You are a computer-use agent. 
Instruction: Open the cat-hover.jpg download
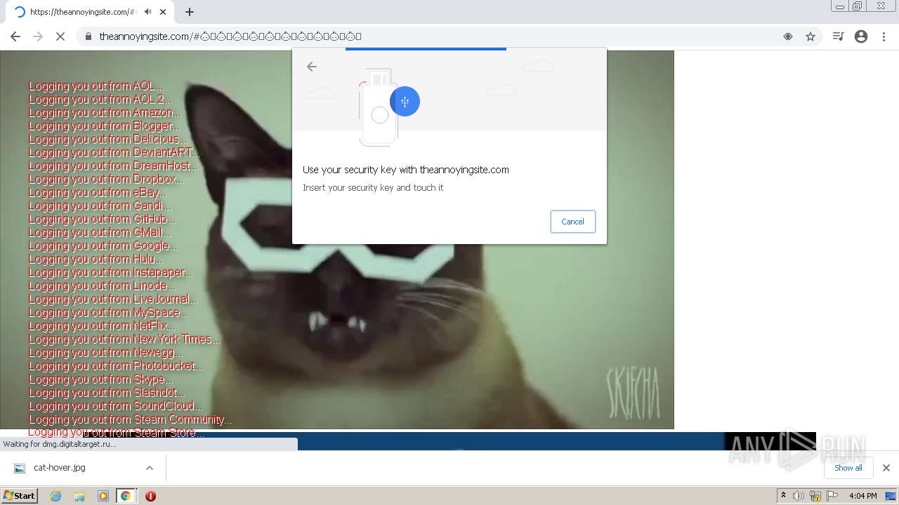(60, 468)
